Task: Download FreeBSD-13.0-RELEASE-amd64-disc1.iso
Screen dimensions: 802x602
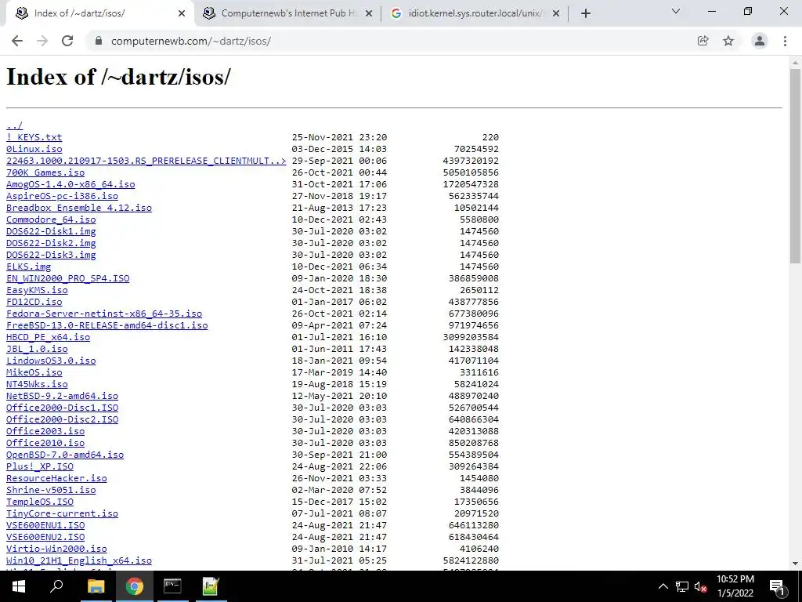Action: [x=107, y=325]
